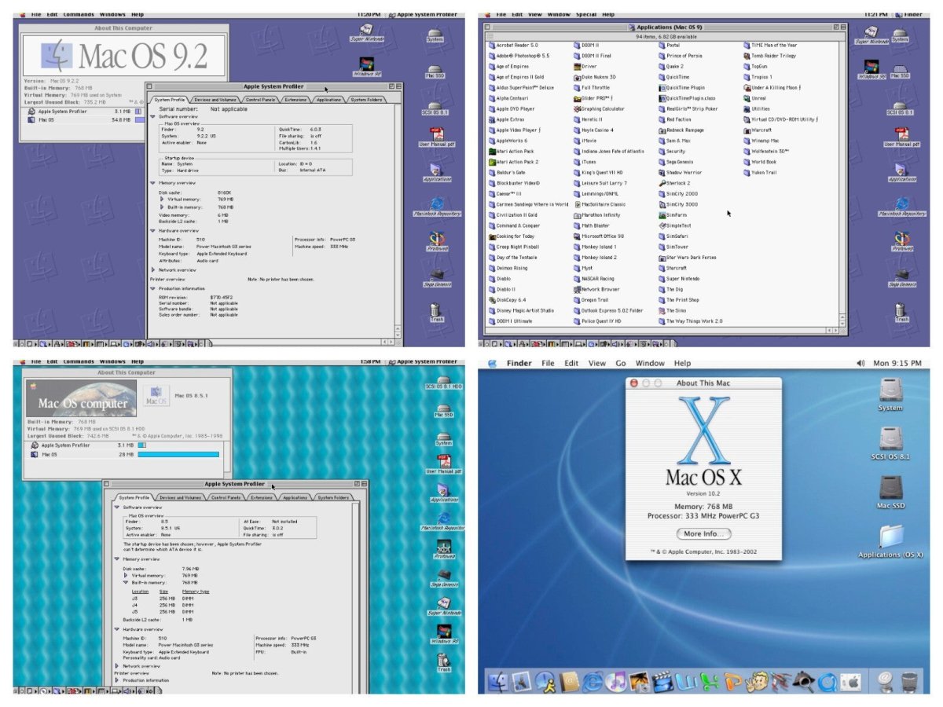
Task: Select Cooking for Today in the Applications window
Action: tap(511, 236)
